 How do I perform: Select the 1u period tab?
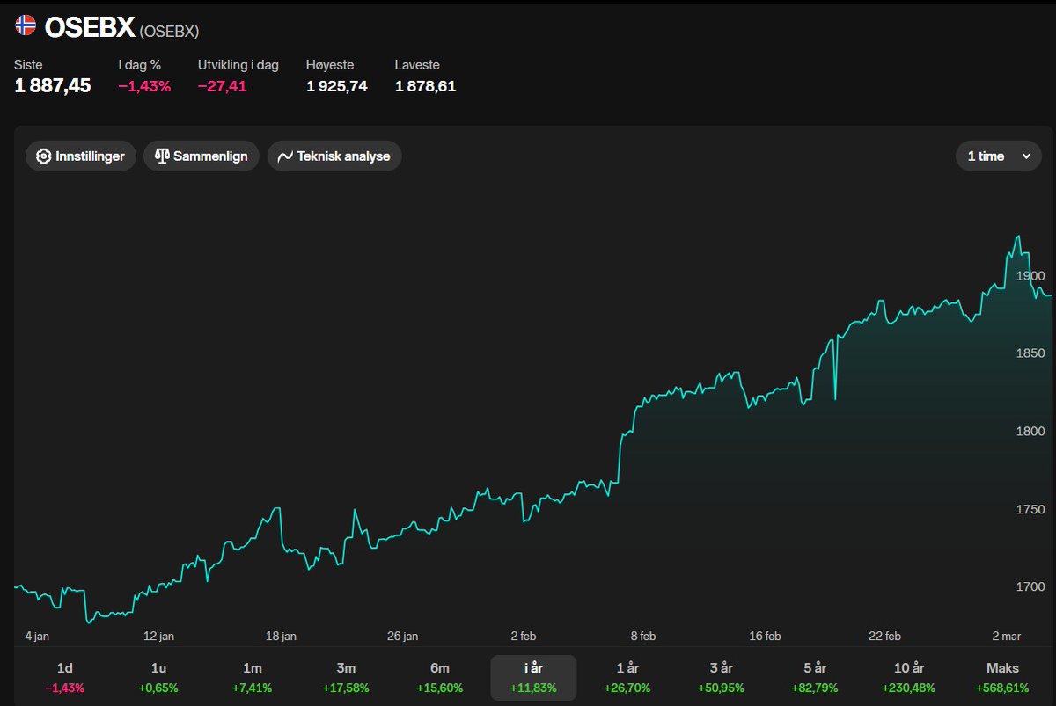[158, 677]
